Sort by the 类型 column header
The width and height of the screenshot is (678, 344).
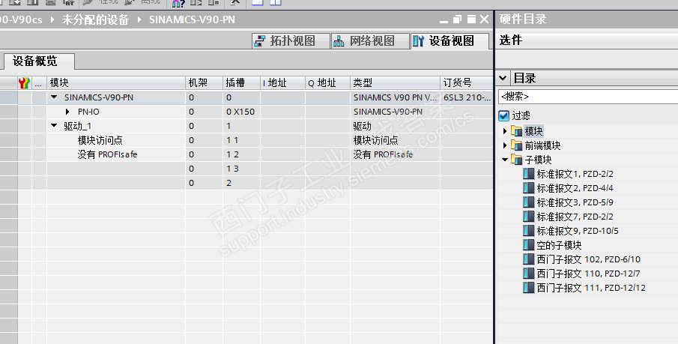coord(395,82)
